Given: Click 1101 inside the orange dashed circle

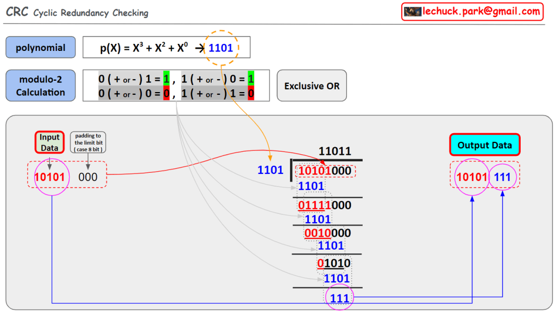Looking at the screenshot, I should tap(220, 48).
